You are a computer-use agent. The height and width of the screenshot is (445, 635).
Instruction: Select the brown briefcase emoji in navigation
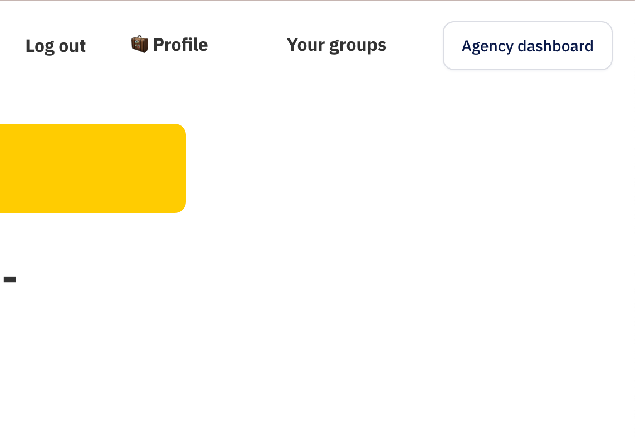pyautogui.click(x=140, y=44)
